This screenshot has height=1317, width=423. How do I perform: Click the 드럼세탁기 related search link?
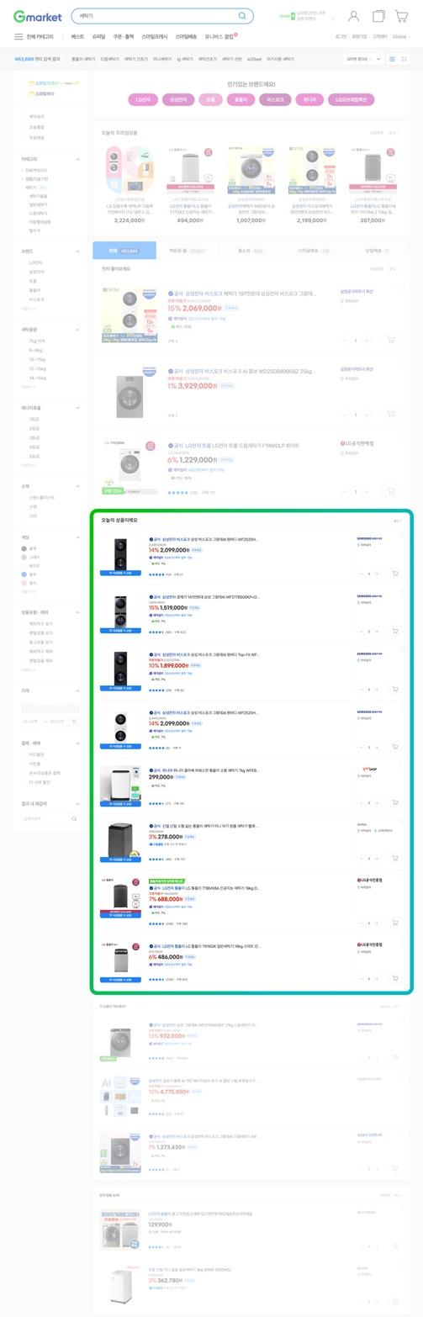point(109,59)
